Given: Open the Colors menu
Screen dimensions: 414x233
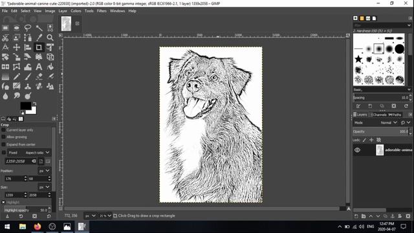Looking at the screenshot, I should click(76, 11).
